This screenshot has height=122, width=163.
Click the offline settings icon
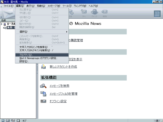coord(43,101)
